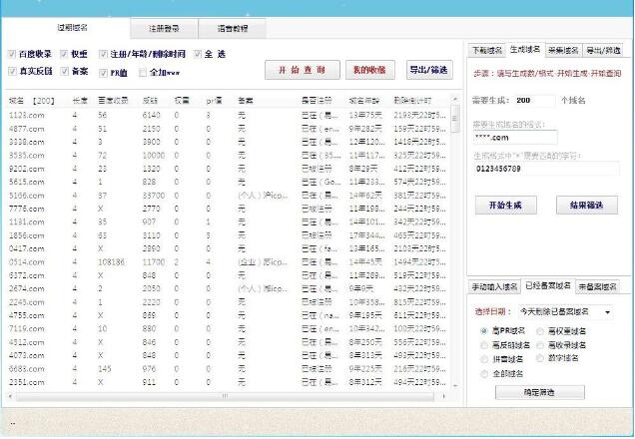This screenshot has height=439, width=635.
Task: Click the 结果筛选 button
Action: [586, 205]
